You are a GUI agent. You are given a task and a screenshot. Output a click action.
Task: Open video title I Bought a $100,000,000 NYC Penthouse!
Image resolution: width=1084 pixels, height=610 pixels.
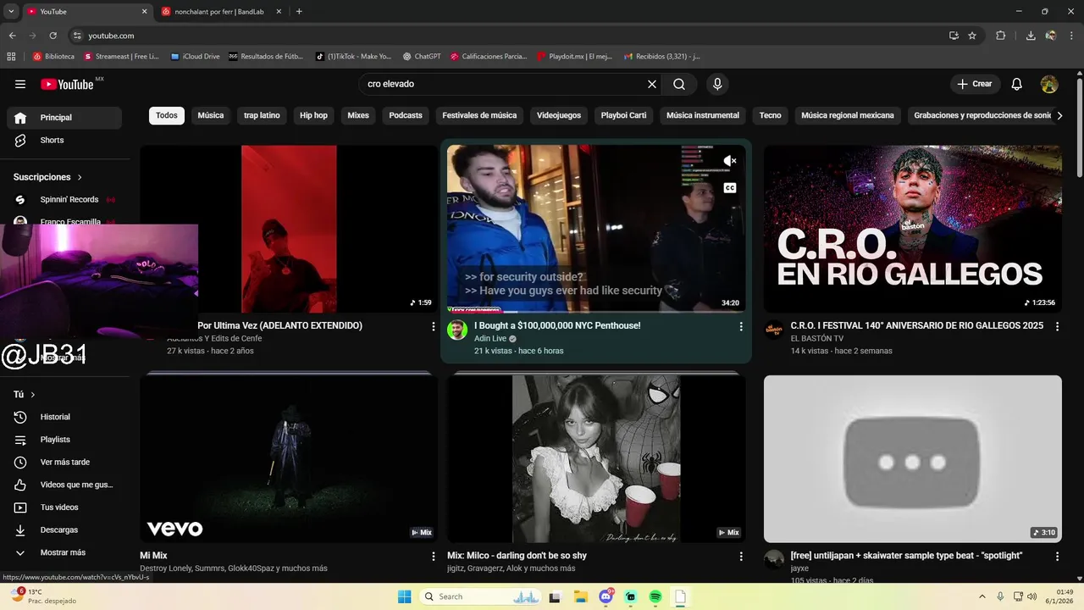[557, 325]
